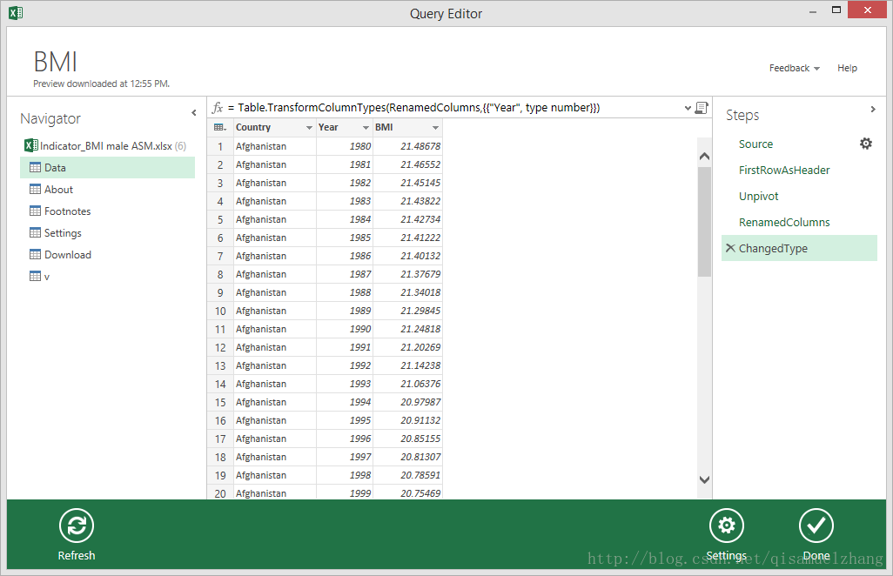Click the Country column header
893x576 pixels.
pos(274,128)
